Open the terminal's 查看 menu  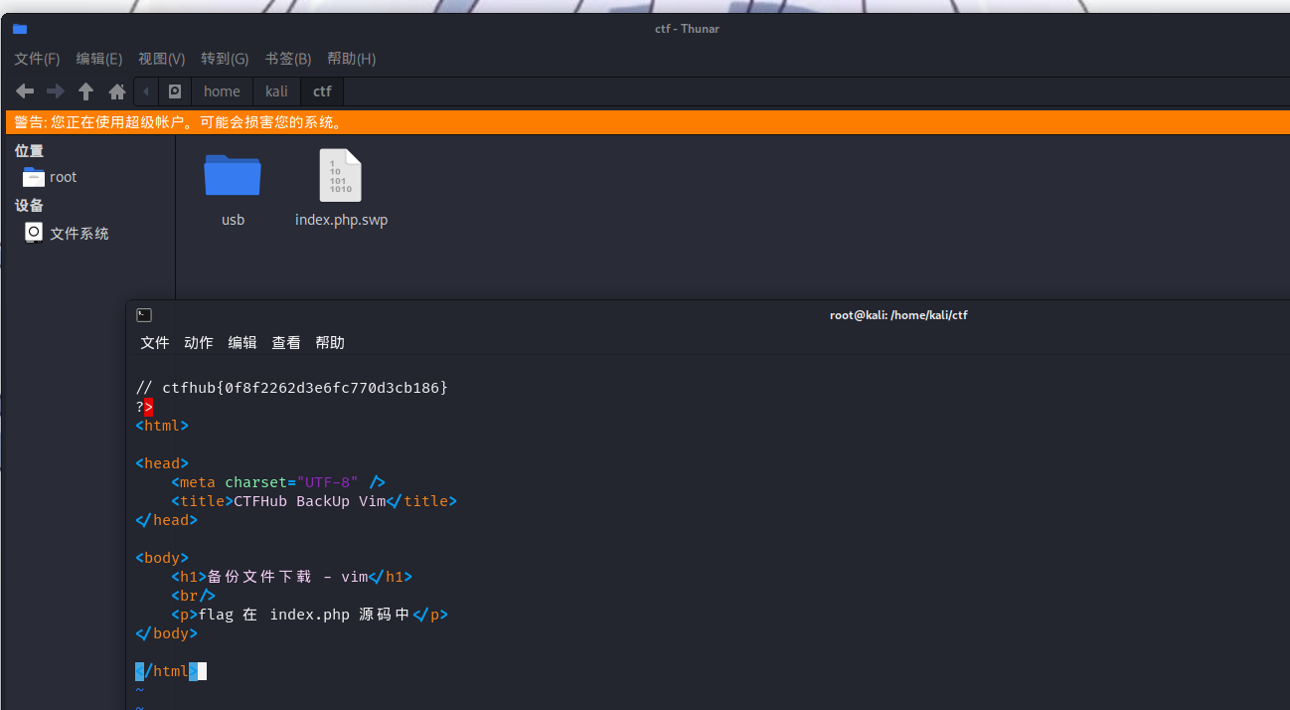tap(286, 342)
